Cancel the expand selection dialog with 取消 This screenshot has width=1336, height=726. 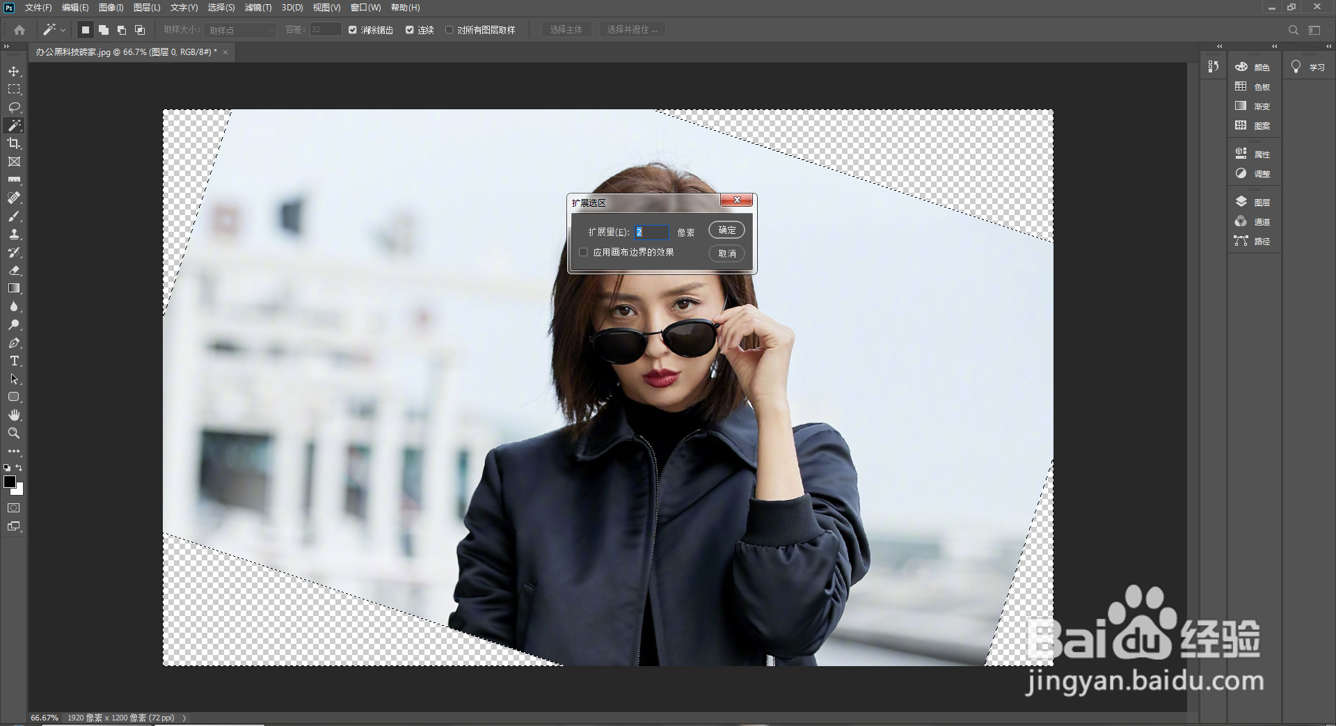(727, 253)
